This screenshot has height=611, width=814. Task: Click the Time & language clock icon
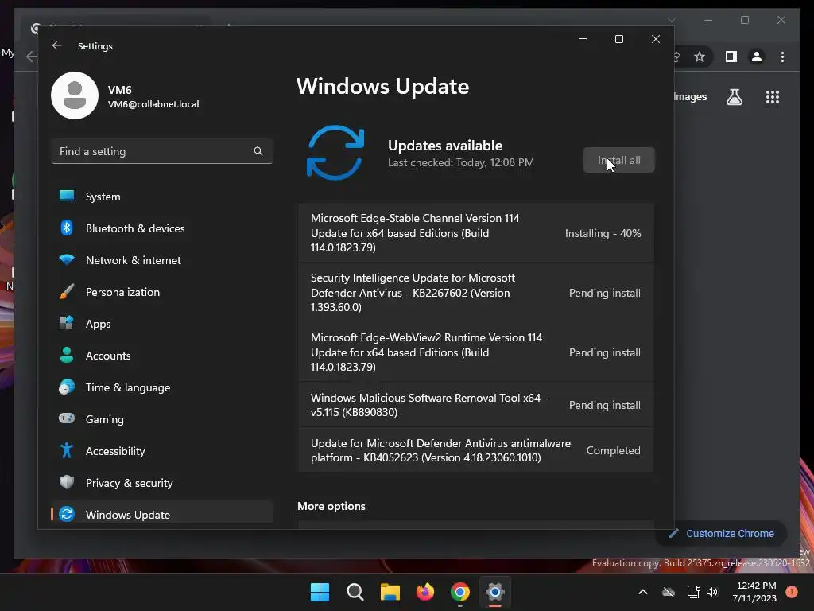[67, 387]
